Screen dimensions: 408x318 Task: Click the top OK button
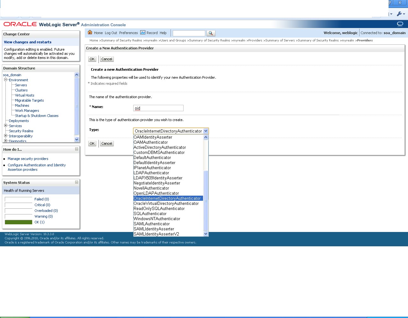coord(92,59)
